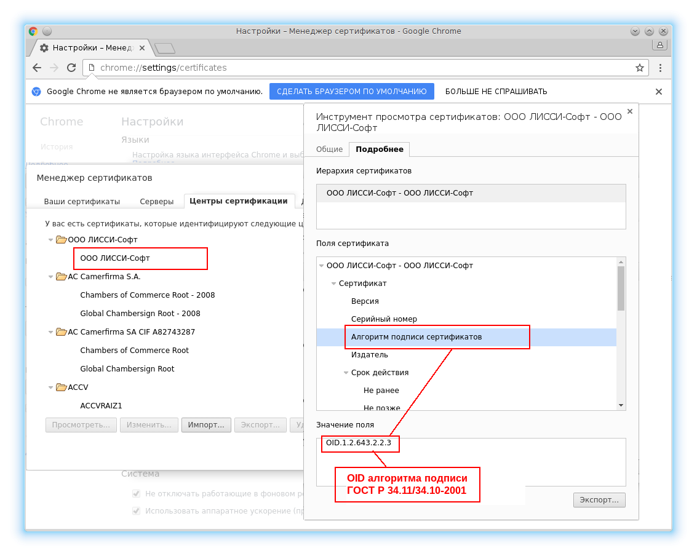This screenshot has width=697, height=556.
Task: Toggle the hardware acceleration checkbox
Action: tap(137, 511)
